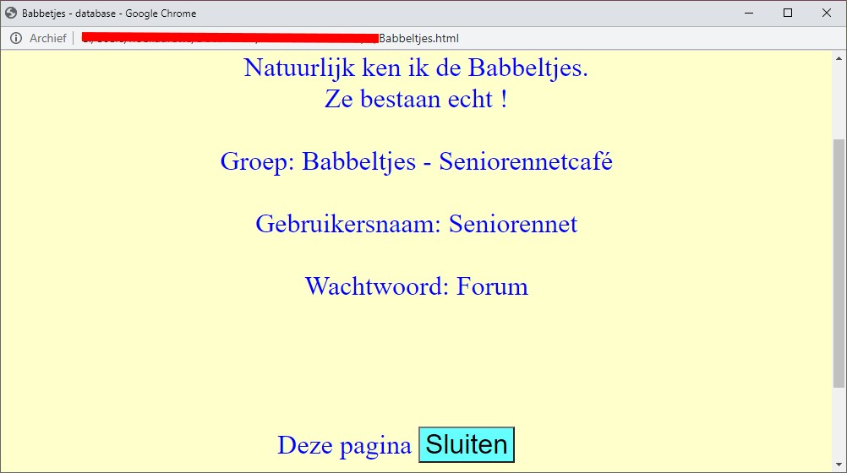This screenshot has width=847, height=473.
Task: Click the Sluiten button
Action: 466,444
